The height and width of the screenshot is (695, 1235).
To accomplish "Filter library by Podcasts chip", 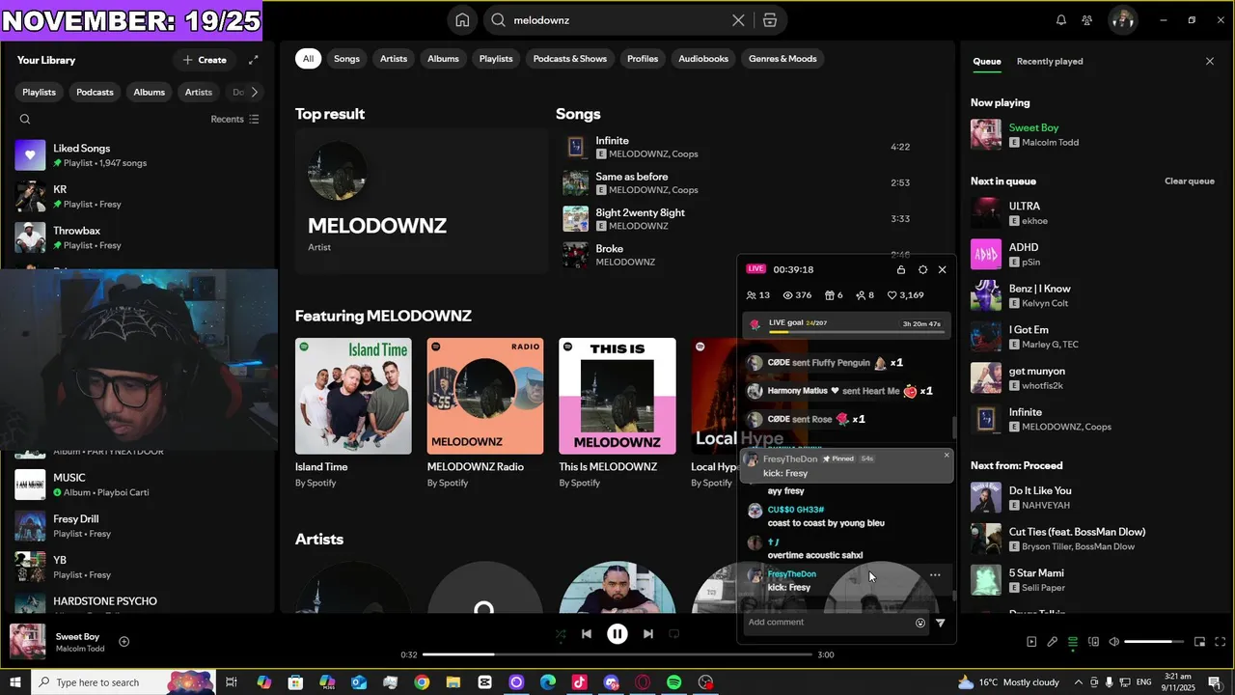I will tap(95, 92).
